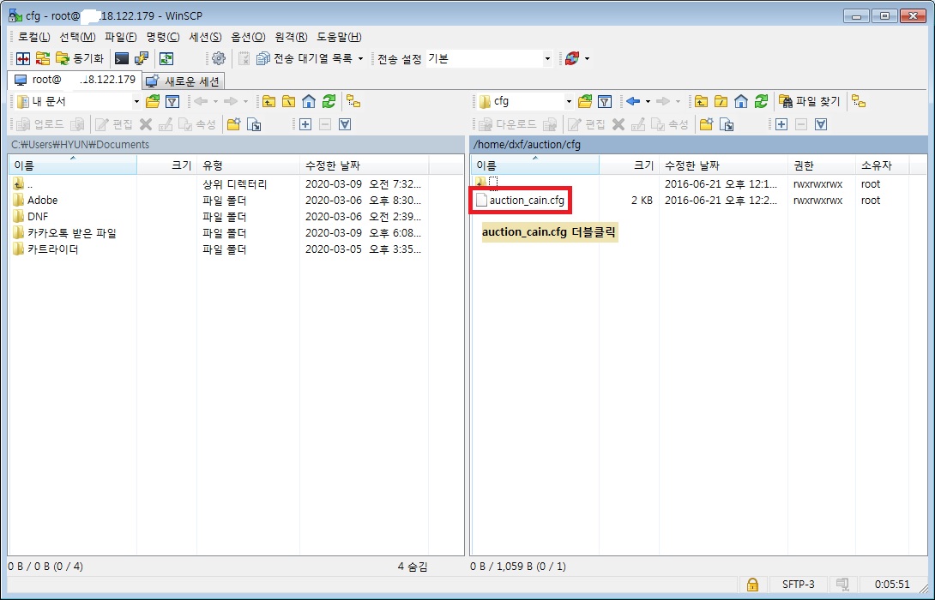Create new folder in the local panel

[x=233, y=124]
